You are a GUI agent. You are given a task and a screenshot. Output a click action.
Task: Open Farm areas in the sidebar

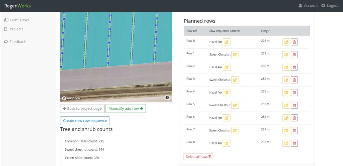[17, 20]
